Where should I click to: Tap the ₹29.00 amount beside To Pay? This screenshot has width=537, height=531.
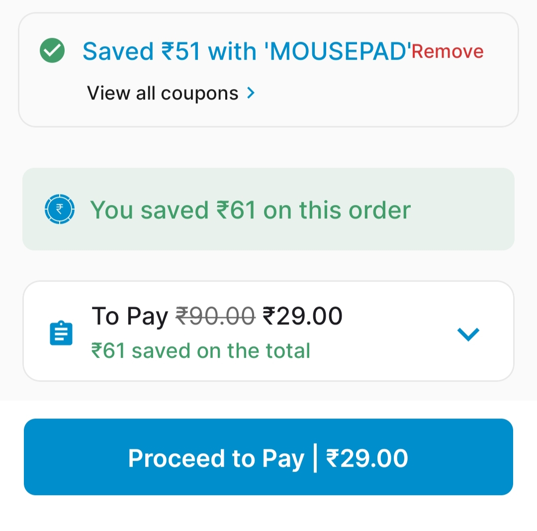[x=302, y=316]
